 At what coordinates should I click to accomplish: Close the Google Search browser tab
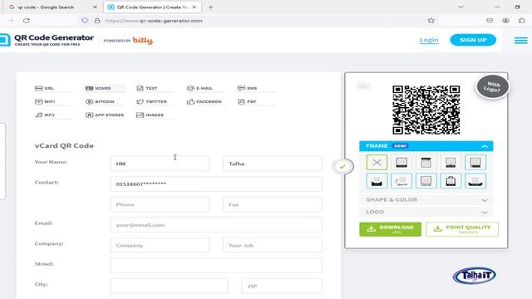95,7
